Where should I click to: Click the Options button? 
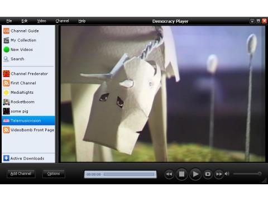point(54,174)
